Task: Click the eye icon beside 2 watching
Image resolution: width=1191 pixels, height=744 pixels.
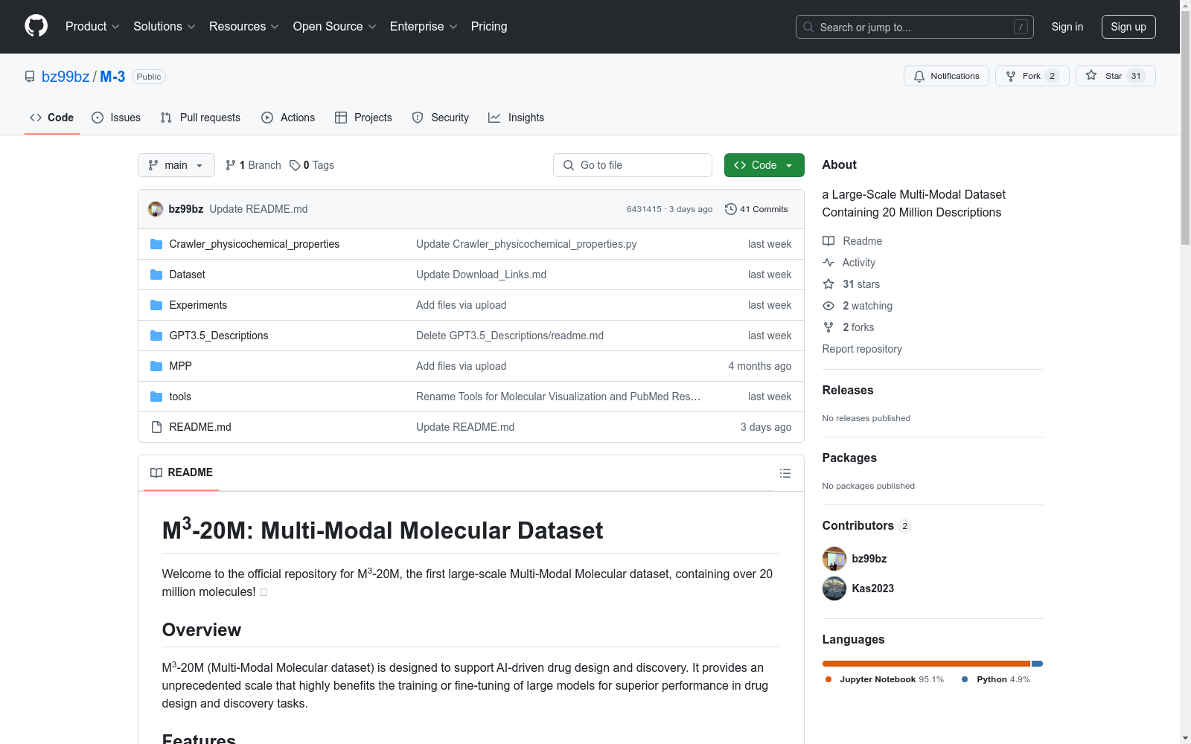Action: pyautogui.click(x=828, y=306)
